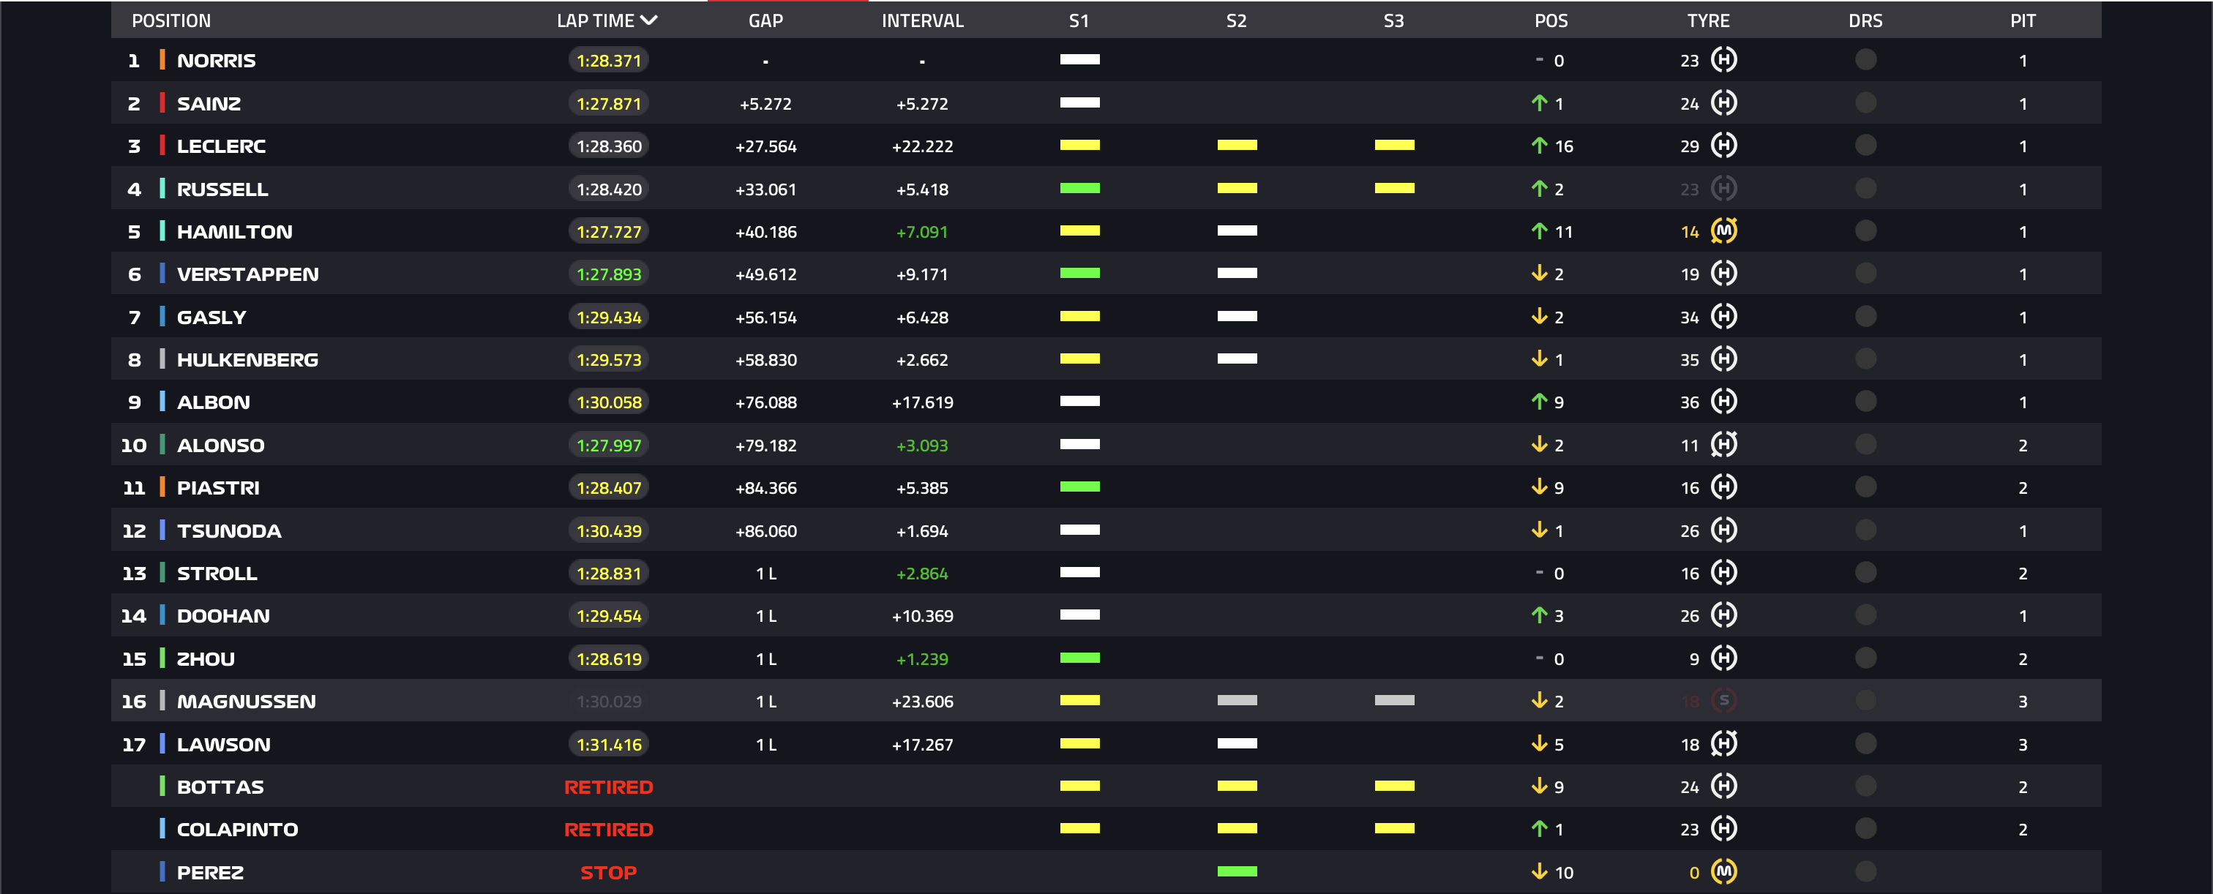
Task: Open driver row NORRIS
Action: [1106, 60]
